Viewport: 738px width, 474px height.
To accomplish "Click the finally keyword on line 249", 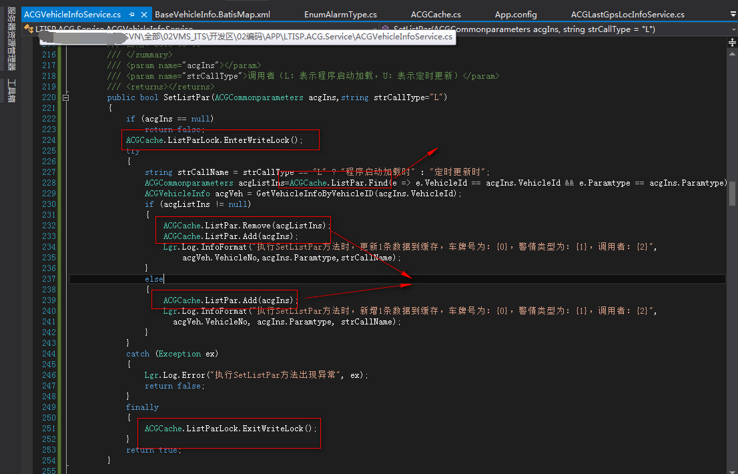I will click(x=142, y=407).
